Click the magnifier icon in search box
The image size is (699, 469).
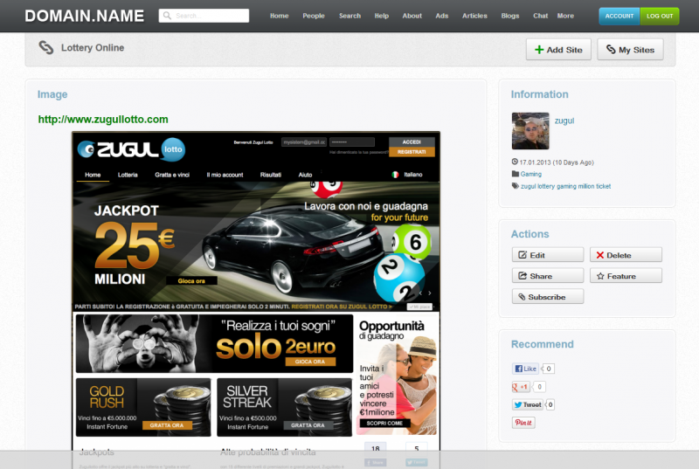pyautogui.click(x=167, y=16)
